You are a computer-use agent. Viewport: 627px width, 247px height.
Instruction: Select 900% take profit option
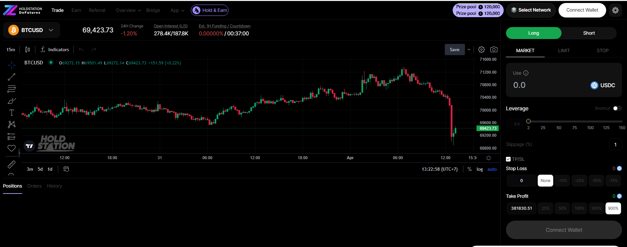coord(613,208)
